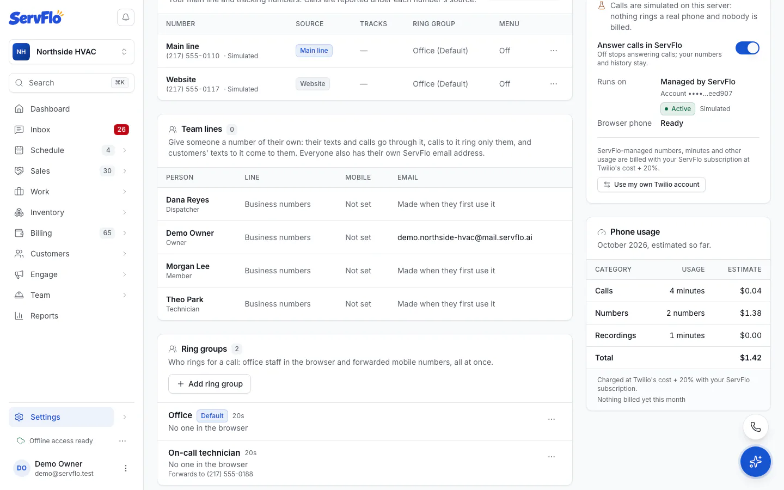Open the Northside HVAC workspace switcher

[x=71, y=52]
